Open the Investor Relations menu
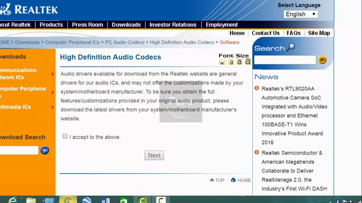Viewport: 362px width, 203px height. click(173, 25)
